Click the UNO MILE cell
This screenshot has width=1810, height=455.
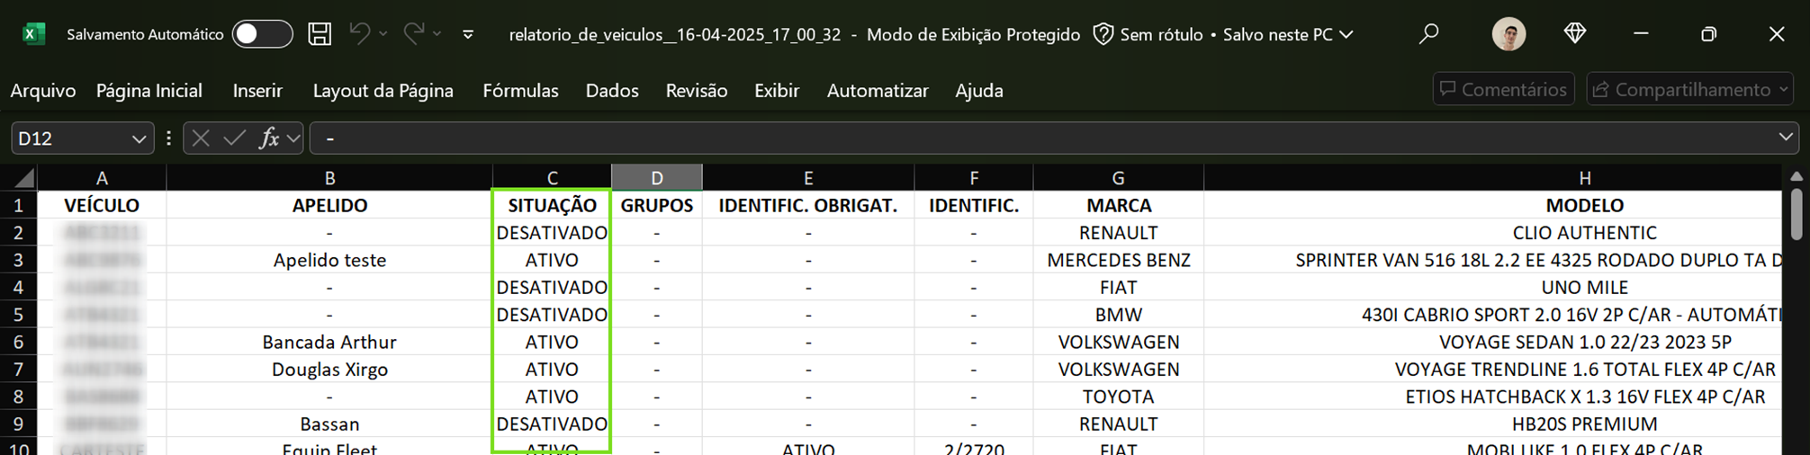[x=1492, y=288]
